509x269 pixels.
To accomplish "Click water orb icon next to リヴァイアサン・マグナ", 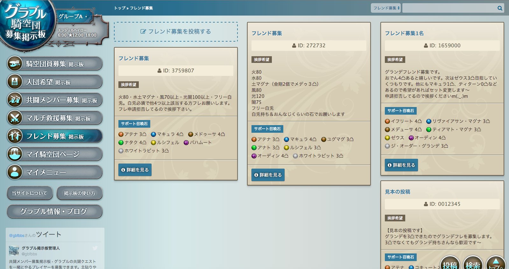I will tap(429, 121).
